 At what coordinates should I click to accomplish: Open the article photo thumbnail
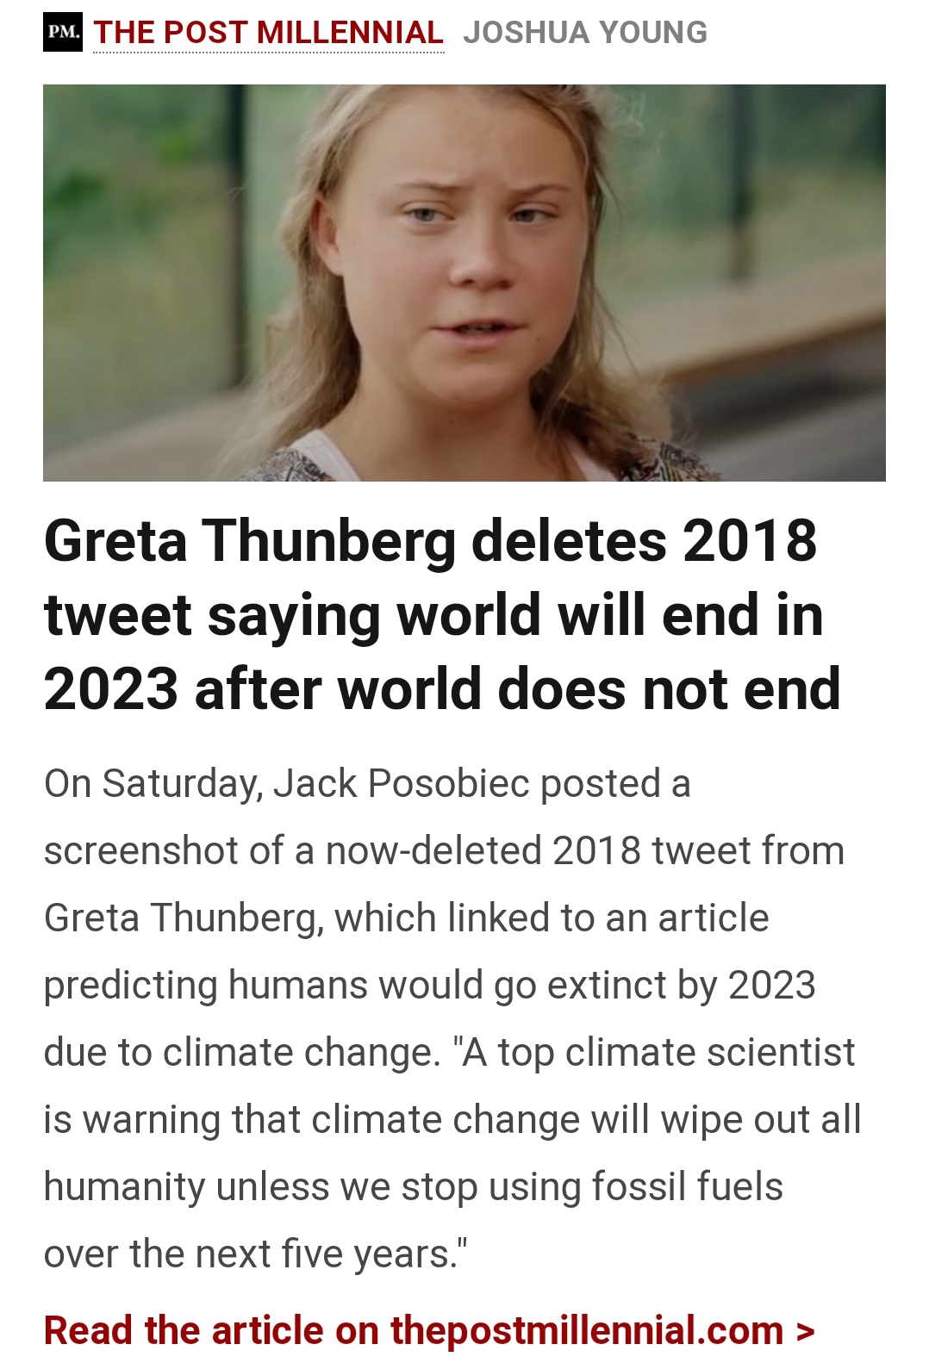pos(464,283)
